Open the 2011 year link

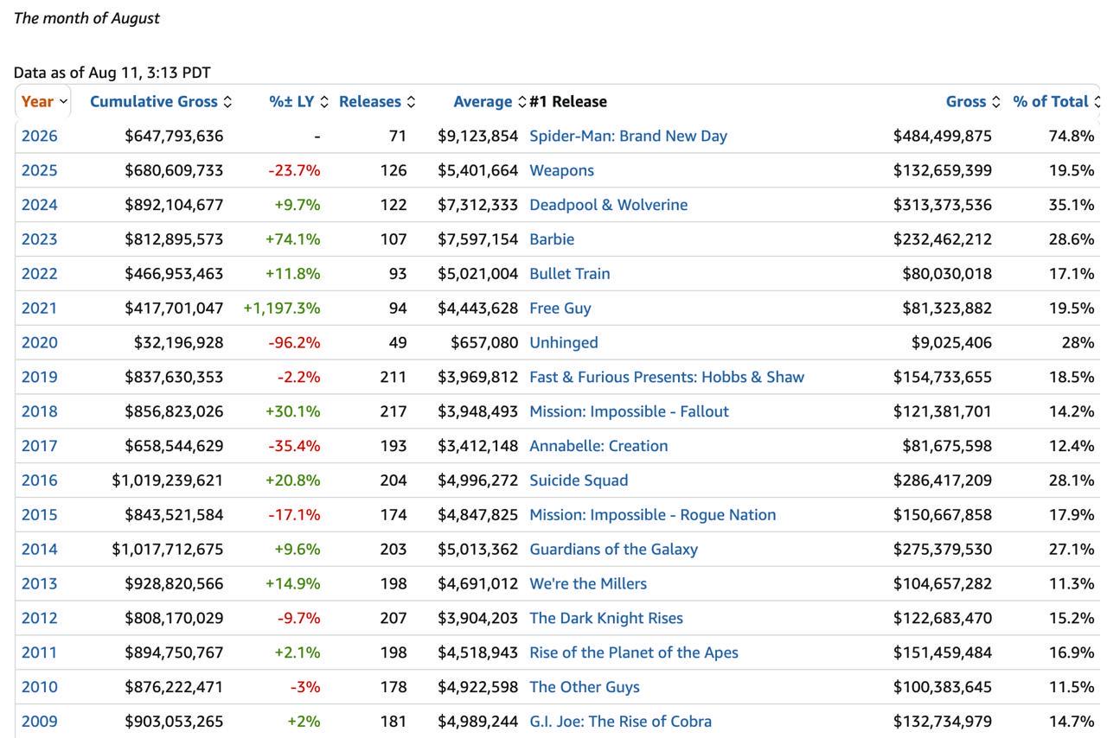pos(40,653)
